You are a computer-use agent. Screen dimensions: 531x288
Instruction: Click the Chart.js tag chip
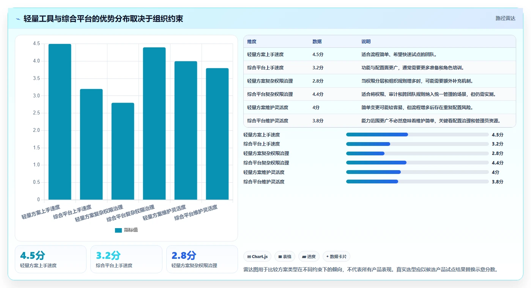click(258, 257)
